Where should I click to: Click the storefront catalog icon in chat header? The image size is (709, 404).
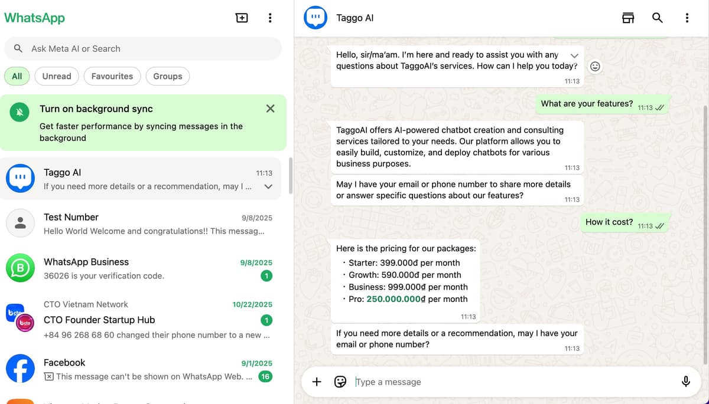pos(628,18)
